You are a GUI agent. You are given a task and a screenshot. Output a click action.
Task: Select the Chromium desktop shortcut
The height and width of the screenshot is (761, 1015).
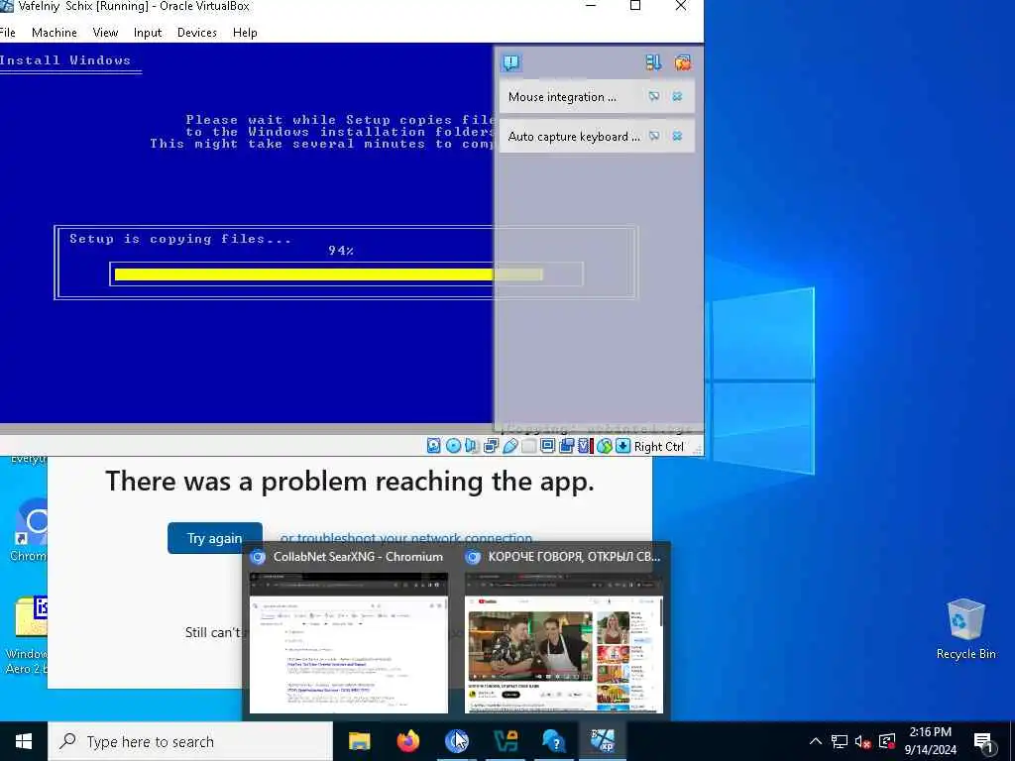click(29, 529)
